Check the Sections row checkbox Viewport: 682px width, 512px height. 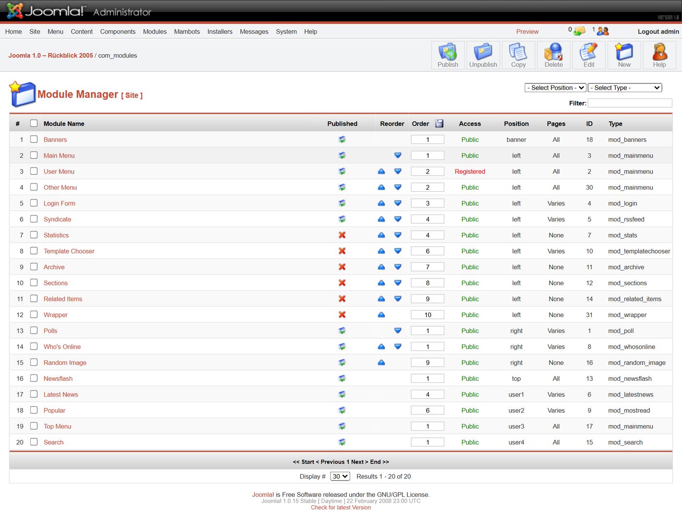[34, 282]
